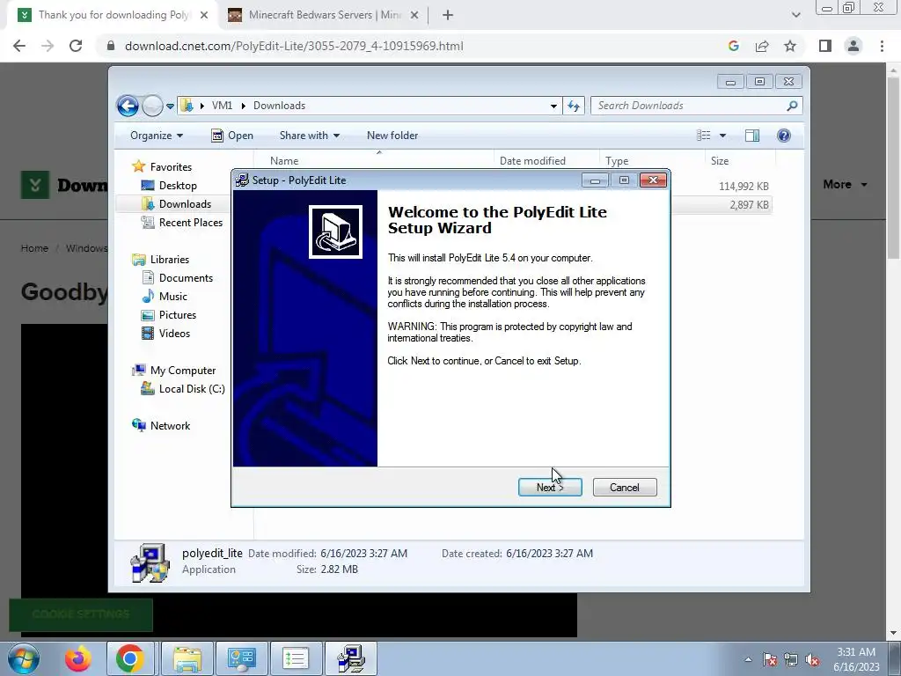Screen dimensions: 901x676
Task: Close the Minecraft Bedwars Servers tab
Action: coord(414,15)
